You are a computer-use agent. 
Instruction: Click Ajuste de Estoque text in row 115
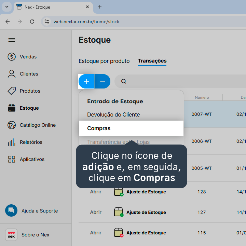tap(146, 233)
